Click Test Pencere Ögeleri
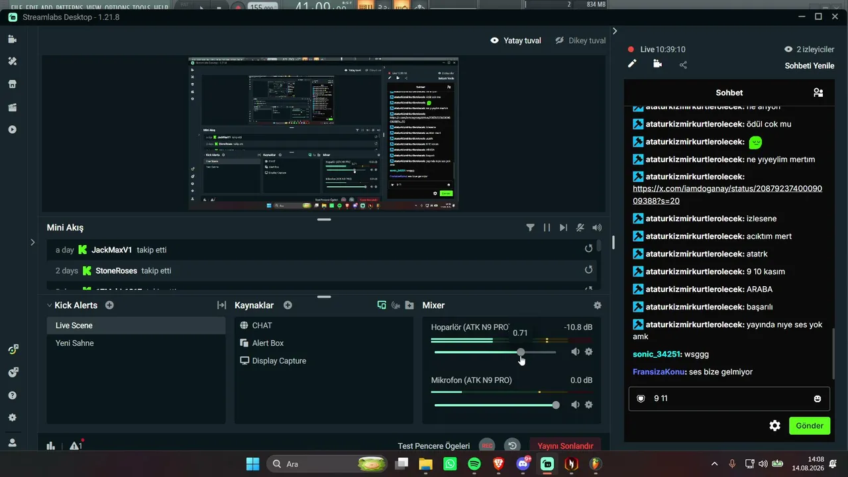 pos(434,446)
